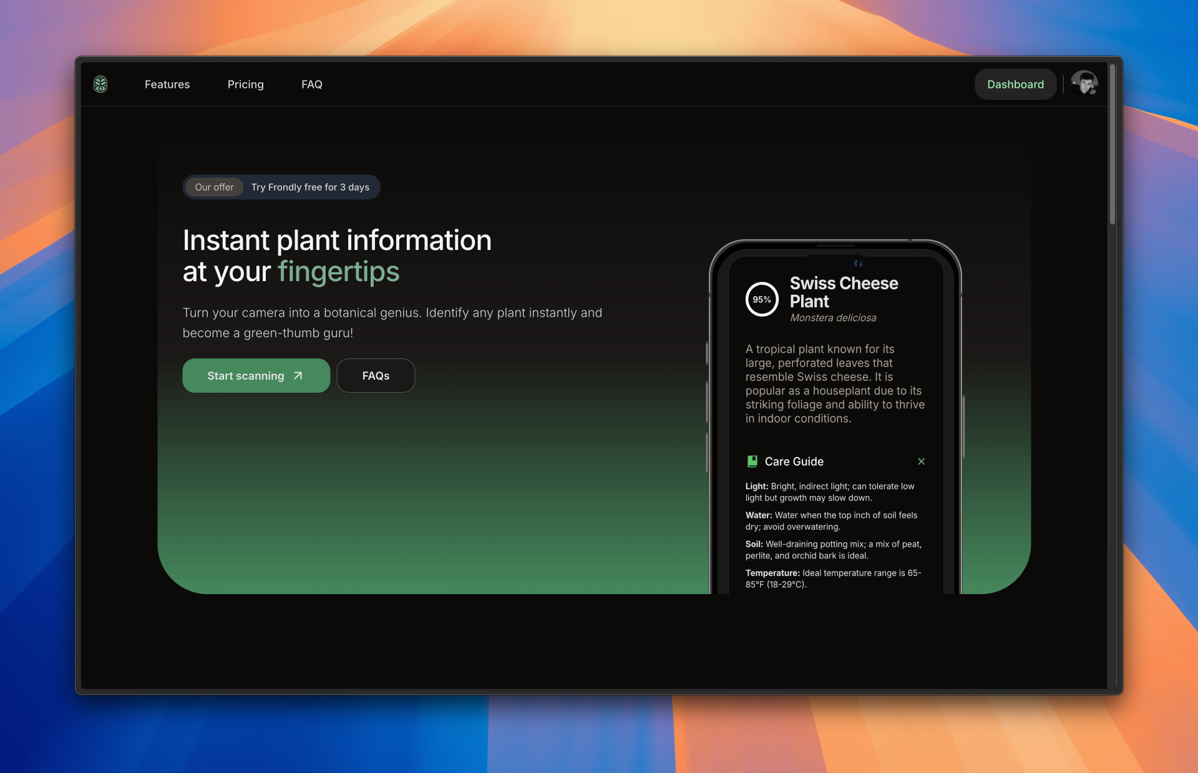Click 'Try Frondly free for 3 days'
The width and height of the screenshot is (1198, 773).
[310, 187]
